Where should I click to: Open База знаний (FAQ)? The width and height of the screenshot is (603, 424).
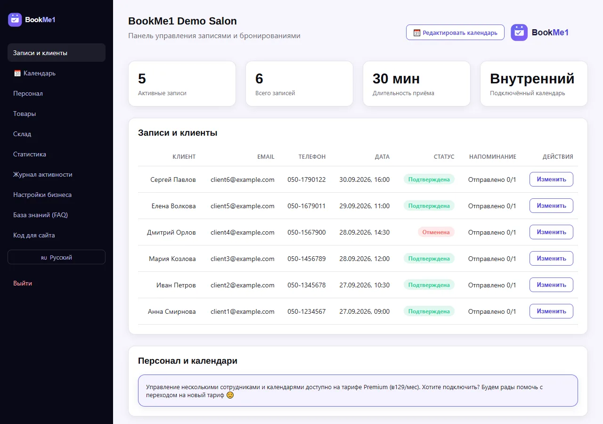tap(57, 215)
